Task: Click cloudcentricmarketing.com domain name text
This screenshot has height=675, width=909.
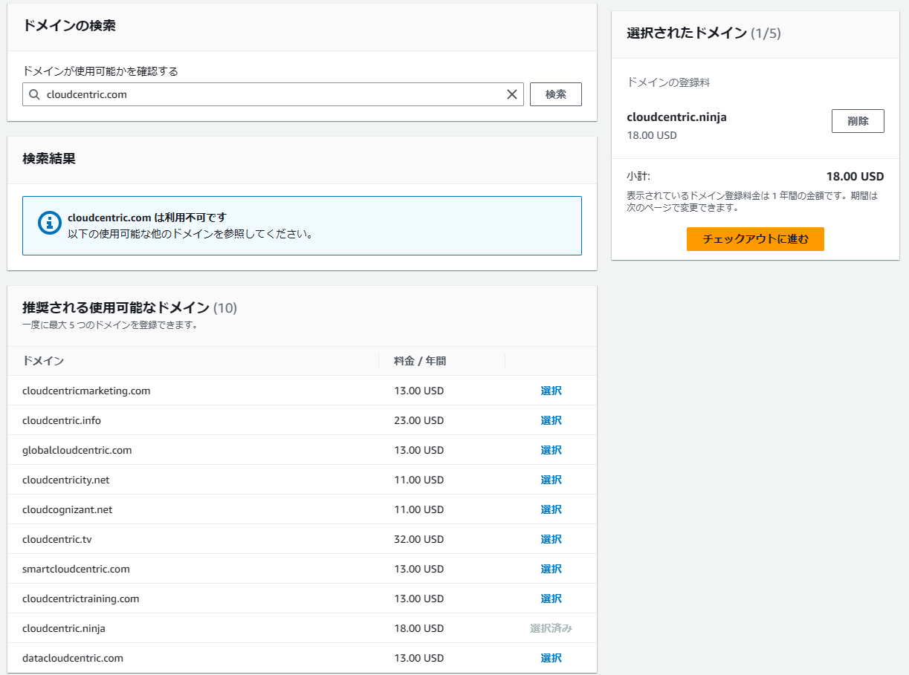Action: tap(86, 391)
